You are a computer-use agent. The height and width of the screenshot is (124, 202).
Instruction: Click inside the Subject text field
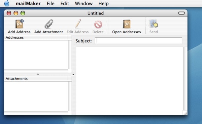coord(138,41)
